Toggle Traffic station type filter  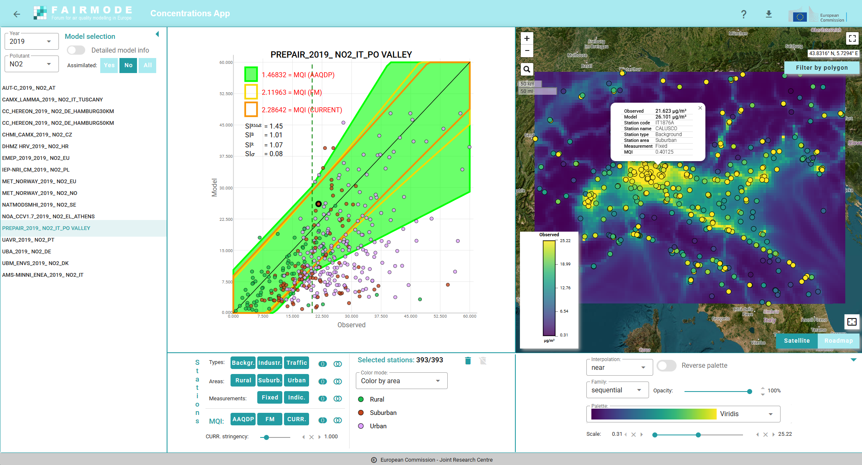coord(297,363)
